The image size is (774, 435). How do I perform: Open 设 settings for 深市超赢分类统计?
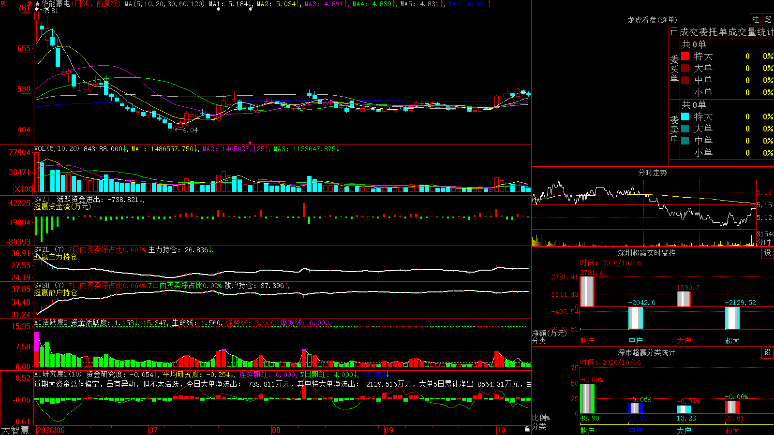(768, 352)
